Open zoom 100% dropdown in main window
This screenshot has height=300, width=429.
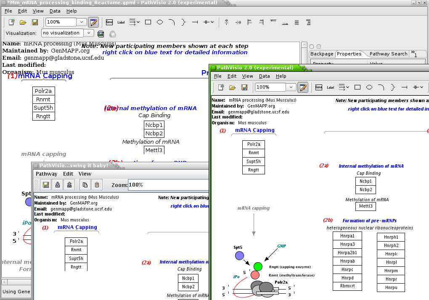[81, 22]
